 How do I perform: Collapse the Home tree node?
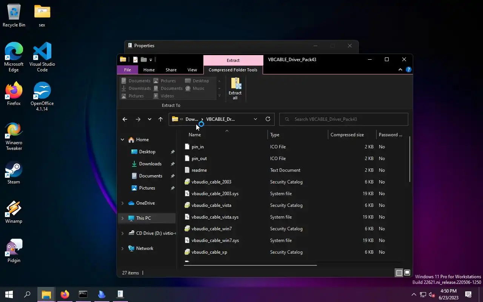122,140
